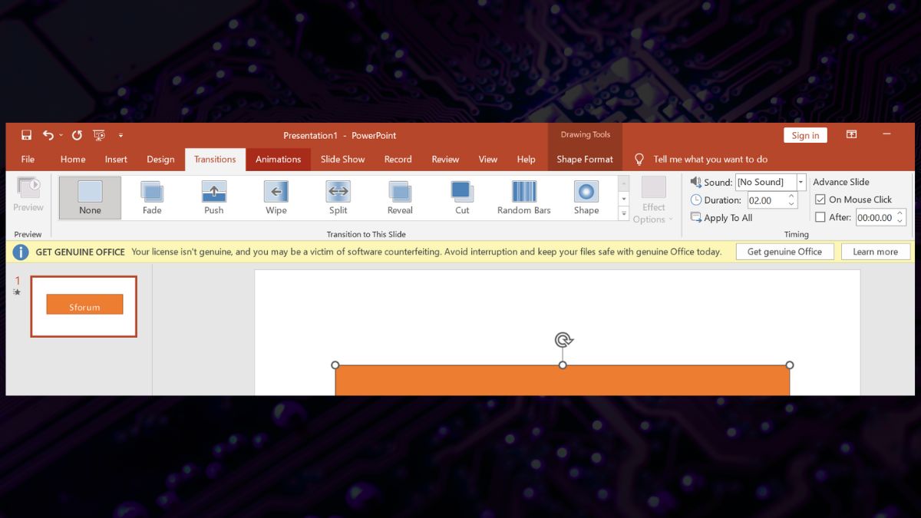This screenshot has height=518, width=921.
Task: Click the orange rectangle shape on slide
Action: coord(563,381)
